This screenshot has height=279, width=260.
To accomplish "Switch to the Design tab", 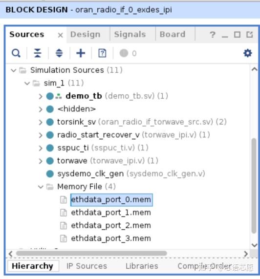I will tap(85, 35).
